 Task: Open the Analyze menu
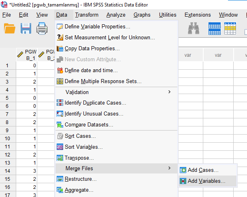click(x=116, y=15)
